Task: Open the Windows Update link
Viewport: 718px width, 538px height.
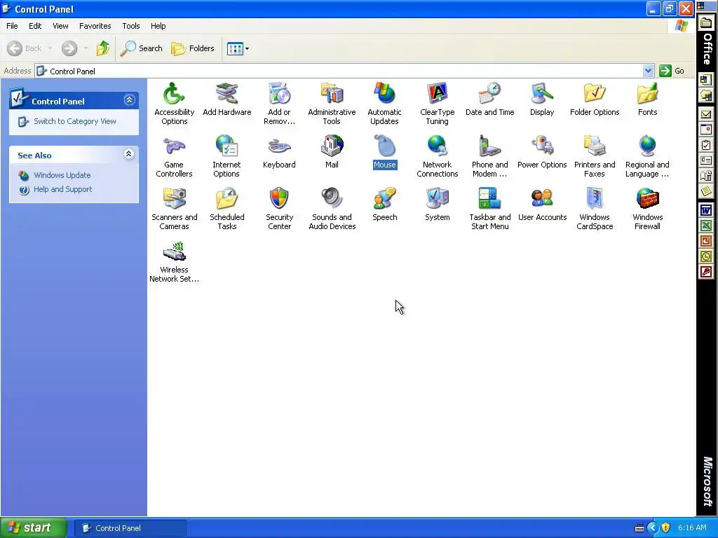Action: tap(62, 175)
